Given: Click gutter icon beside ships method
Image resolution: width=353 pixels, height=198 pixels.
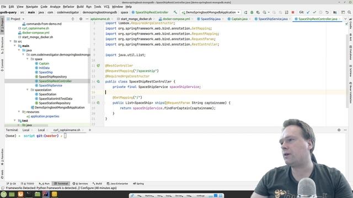Looking at the screenshot, I should point(98,103).
